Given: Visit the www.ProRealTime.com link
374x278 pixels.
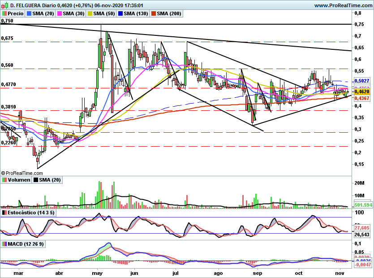Looking at the screenshot, I should click(343, 5).
